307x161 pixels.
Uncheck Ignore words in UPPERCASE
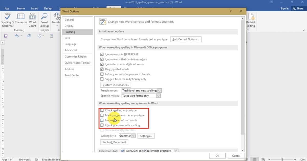pos(102,54)
